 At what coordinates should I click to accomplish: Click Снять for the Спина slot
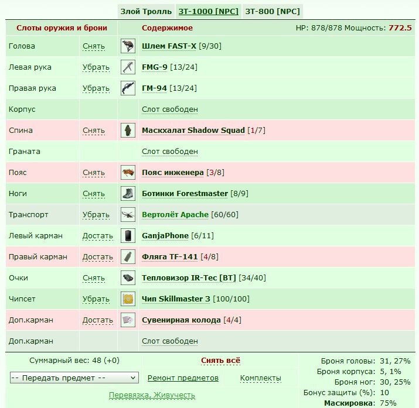pos(94,131)
